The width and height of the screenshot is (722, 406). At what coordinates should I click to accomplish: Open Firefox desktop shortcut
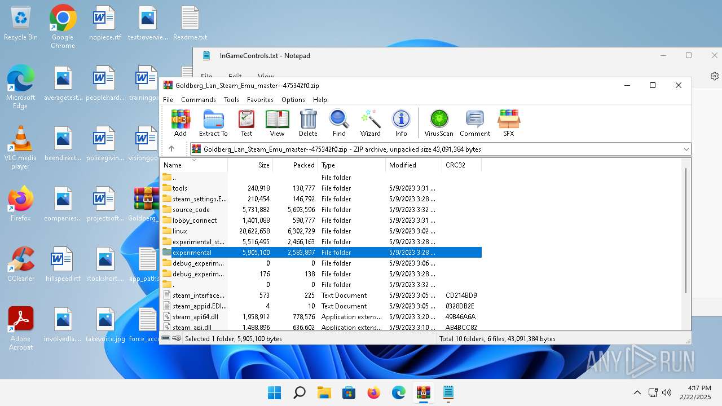[x=21, y=204]
